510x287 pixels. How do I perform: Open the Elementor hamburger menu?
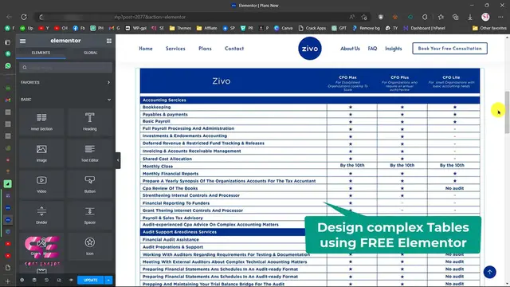coord(22,41)
